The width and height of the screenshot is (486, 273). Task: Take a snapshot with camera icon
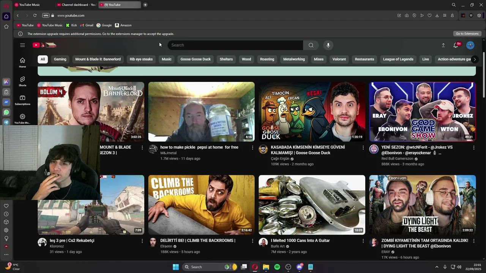pyautogui.click(x=407, y=16)
